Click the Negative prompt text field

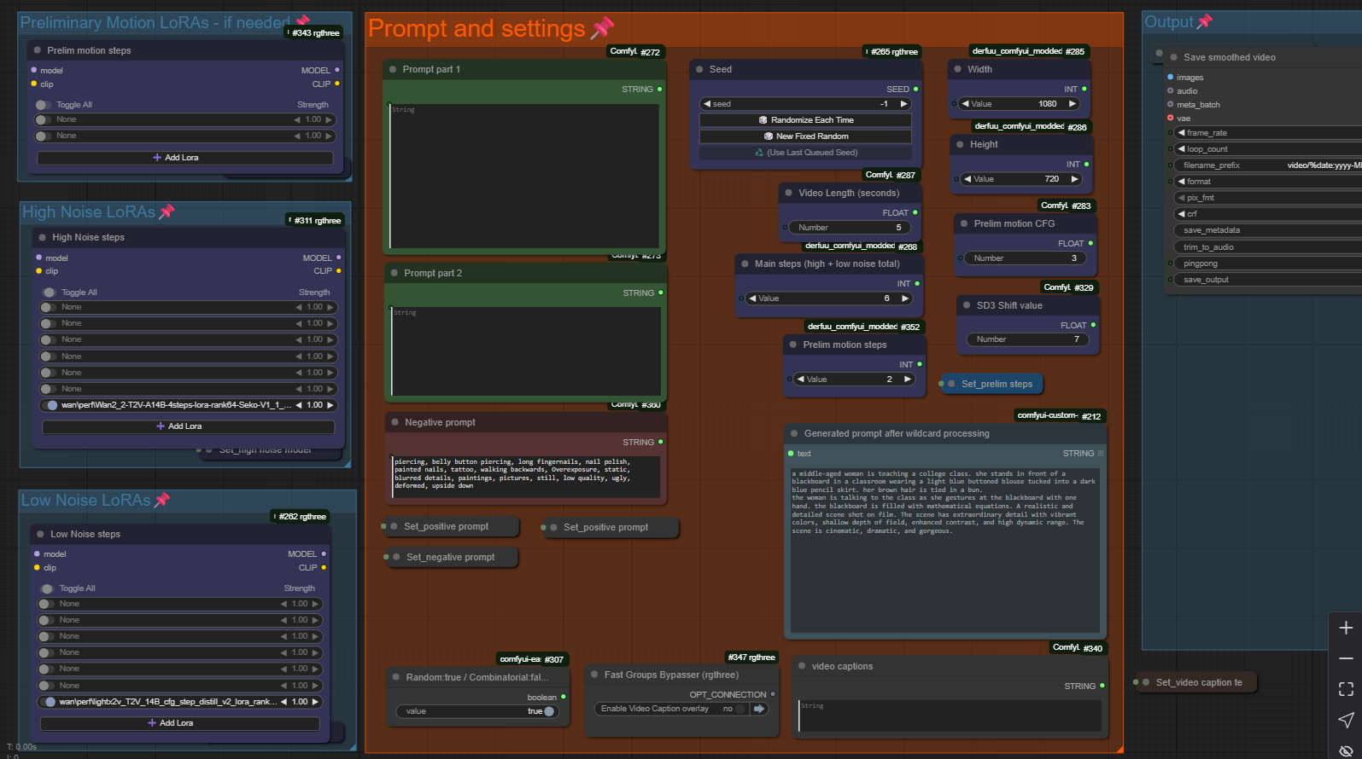tap(525, 476)
